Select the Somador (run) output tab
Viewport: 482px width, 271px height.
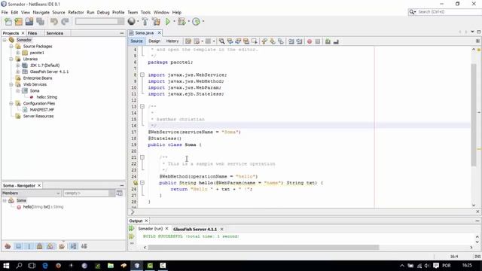150,229
